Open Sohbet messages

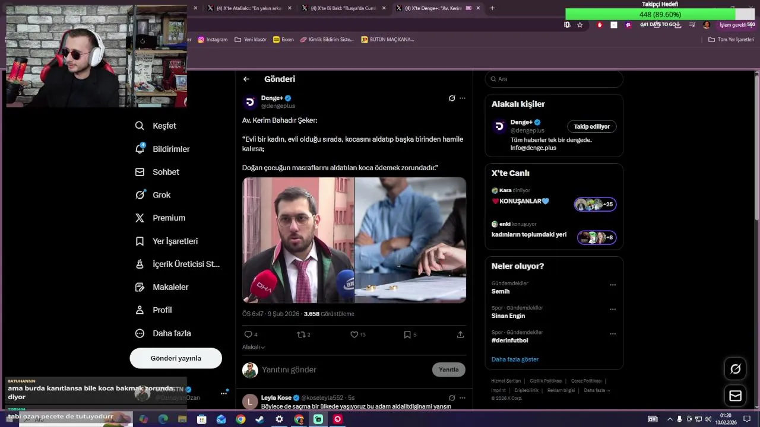[x=157, y=172]
